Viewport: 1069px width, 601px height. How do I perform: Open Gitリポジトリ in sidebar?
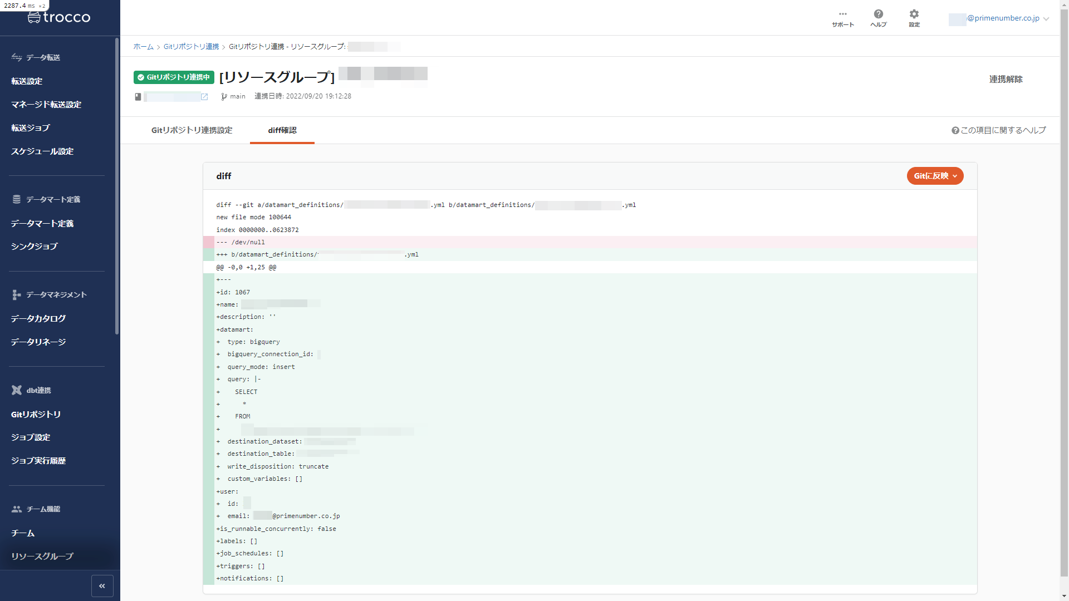(36, 415)
